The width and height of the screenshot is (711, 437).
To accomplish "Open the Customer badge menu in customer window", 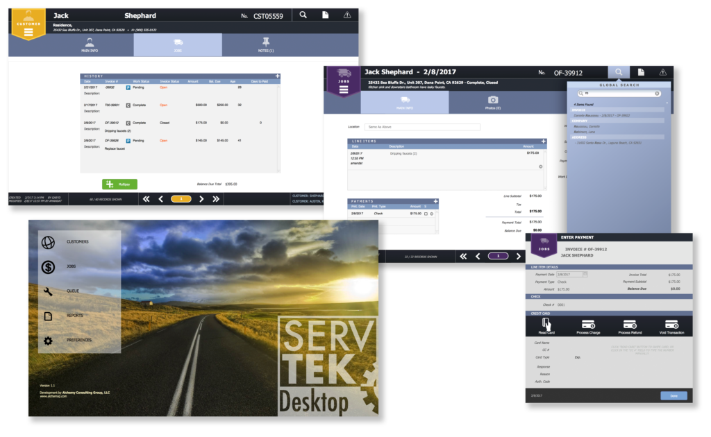I will pyautogui.click(x=28, y=25).
